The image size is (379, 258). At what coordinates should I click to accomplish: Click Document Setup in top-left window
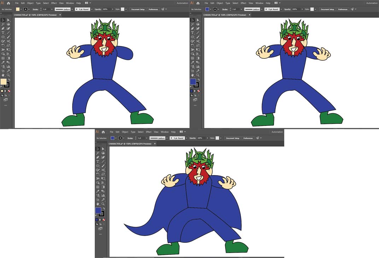(x=138, y=9)
